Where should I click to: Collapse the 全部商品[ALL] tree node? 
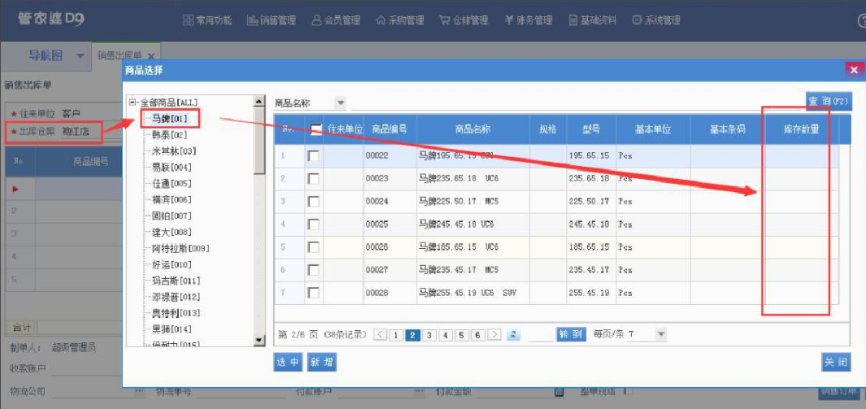pyautogui.click(x=132, y=102)
